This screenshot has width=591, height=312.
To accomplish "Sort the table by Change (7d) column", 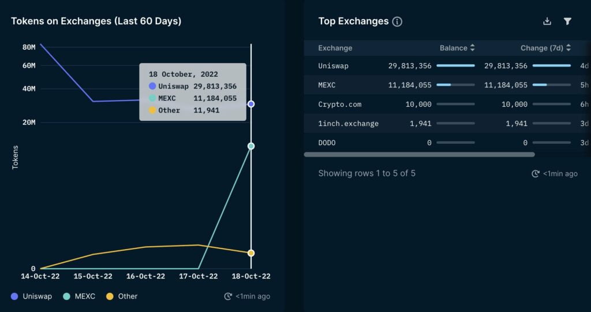I will click(545, 48).
